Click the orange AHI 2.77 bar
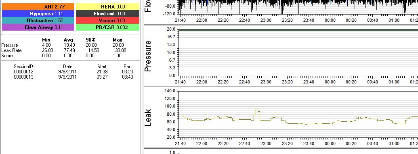Image resolution: width=418 pixels, height=154 pixels. click(38, 6)
